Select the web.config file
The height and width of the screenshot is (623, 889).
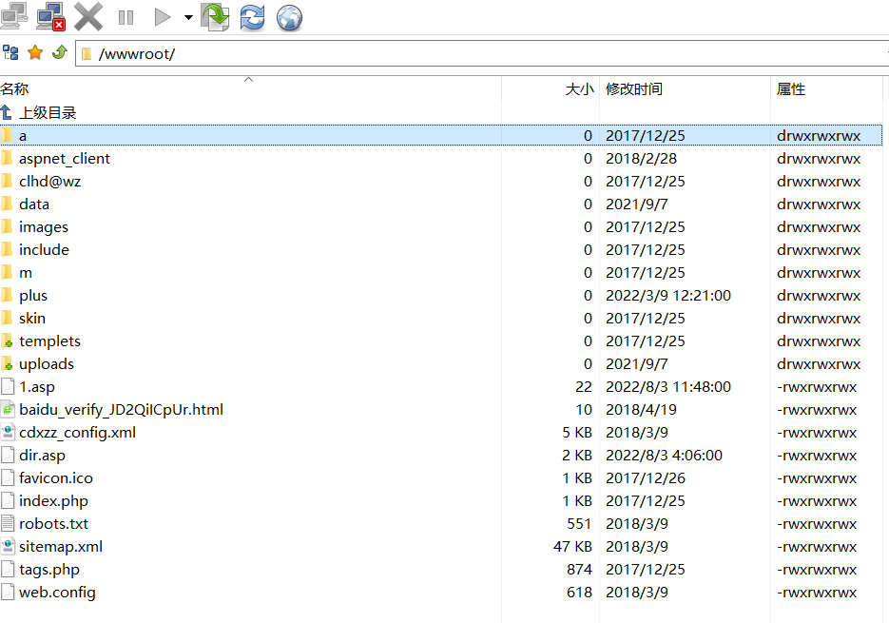(x=57, y=593)
